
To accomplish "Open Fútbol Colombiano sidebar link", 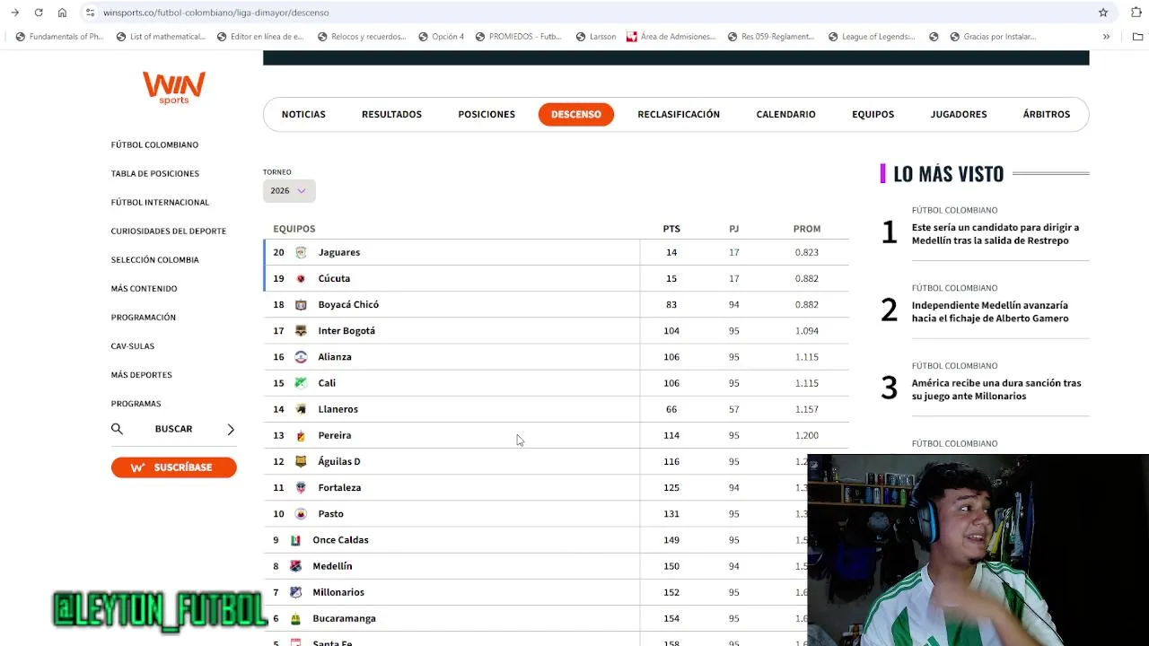I will click(x=154, y=144).
